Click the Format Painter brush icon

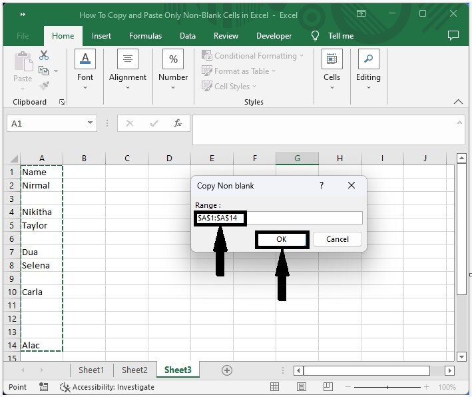pos(44,86)
